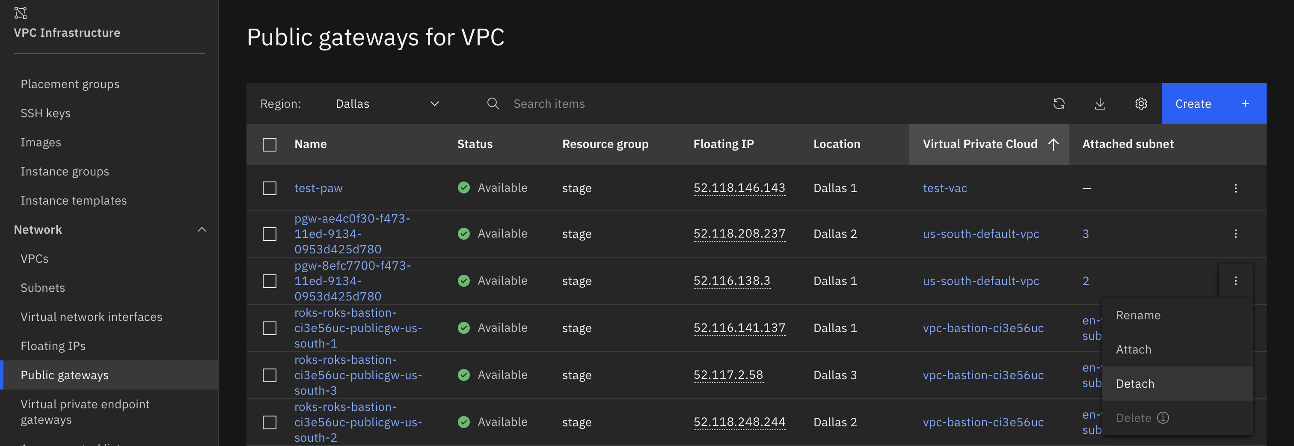The height and width of the screenshot is (446, 1294).
Task: Open roks-bastion publicgw-us-south-3 link
Action: coord(358,375)
